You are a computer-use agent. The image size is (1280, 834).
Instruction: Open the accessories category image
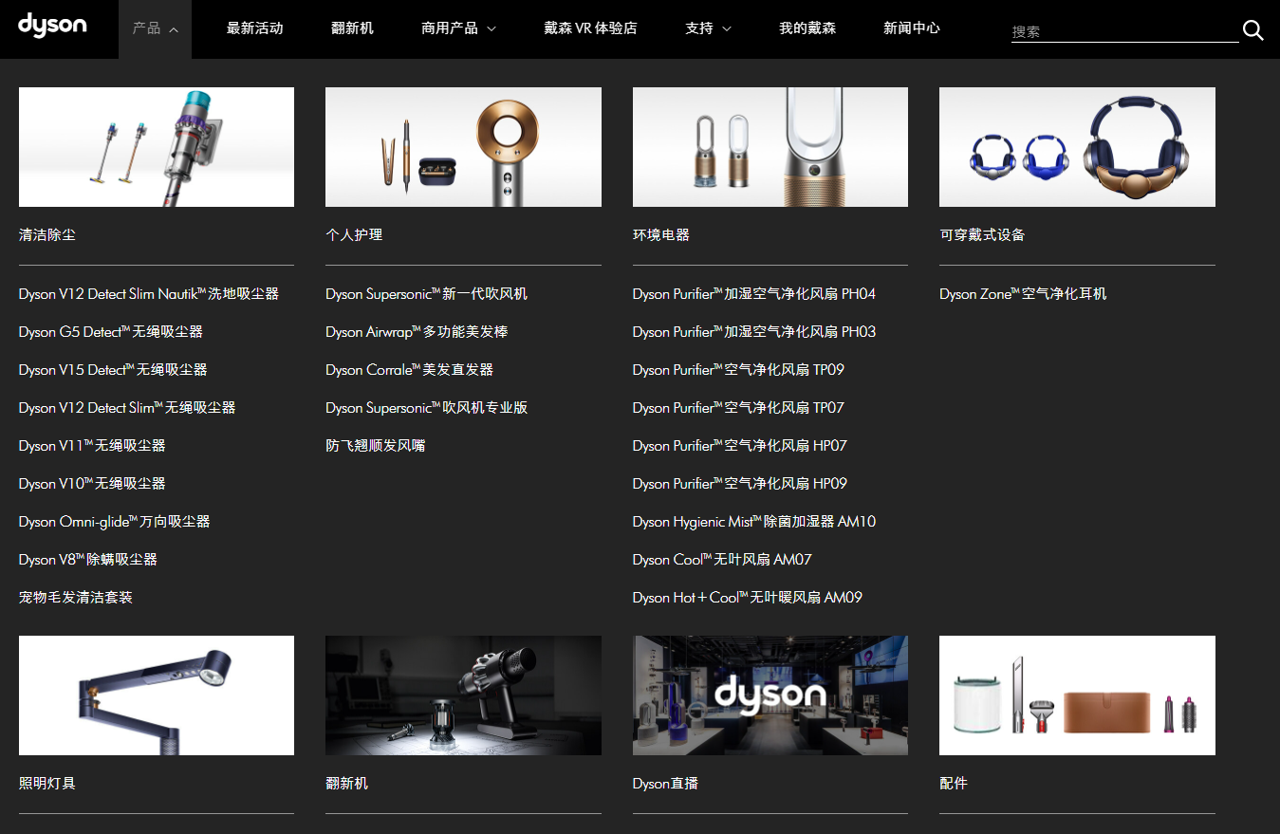(1077, 695)
